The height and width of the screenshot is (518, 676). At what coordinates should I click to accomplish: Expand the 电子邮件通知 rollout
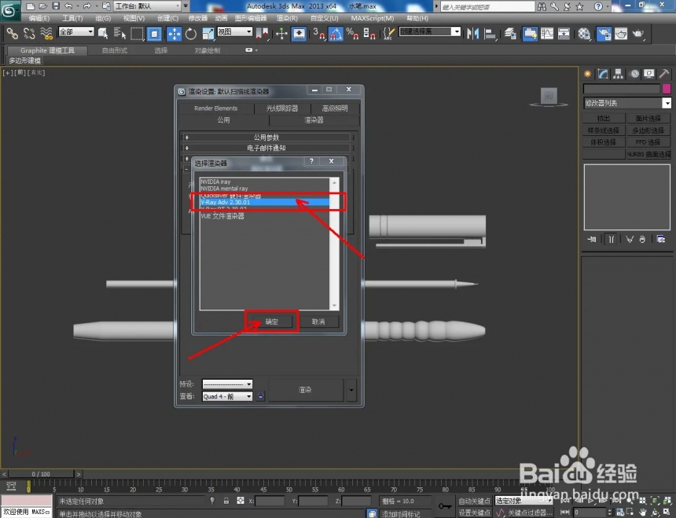coord(266,148)
